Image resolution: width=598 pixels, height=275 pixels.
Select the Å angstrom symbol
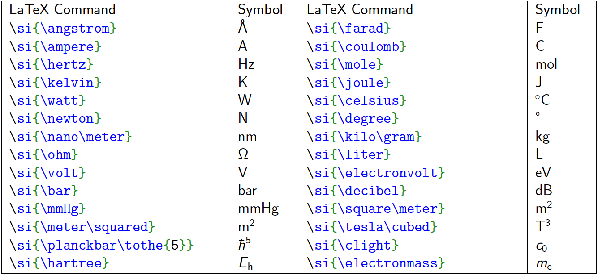241,28
